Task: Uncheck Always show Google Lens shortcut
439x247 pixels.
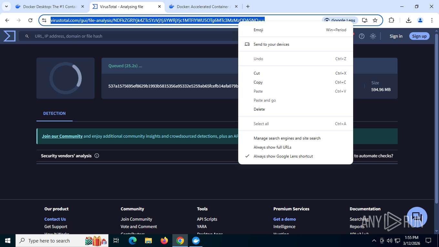Action: click(295, 156)
